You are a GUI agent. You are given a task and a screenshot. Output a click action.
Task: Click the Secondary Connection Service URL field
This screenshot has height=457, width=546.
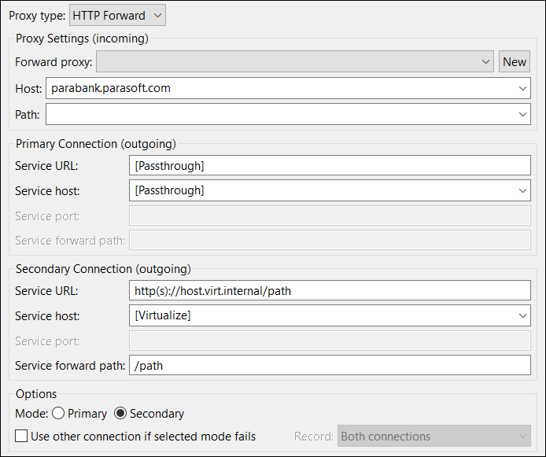pyautogui.click(x=330, y=290)
